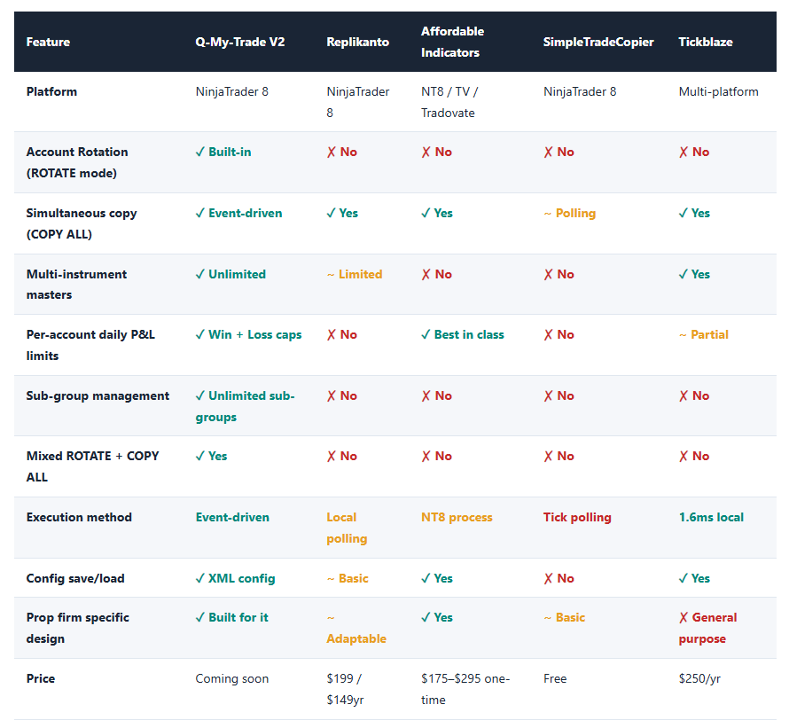Click the Free price cell
Image resolution: width=789 pixels, height=720 pixels.
click(x=555, y=678)
